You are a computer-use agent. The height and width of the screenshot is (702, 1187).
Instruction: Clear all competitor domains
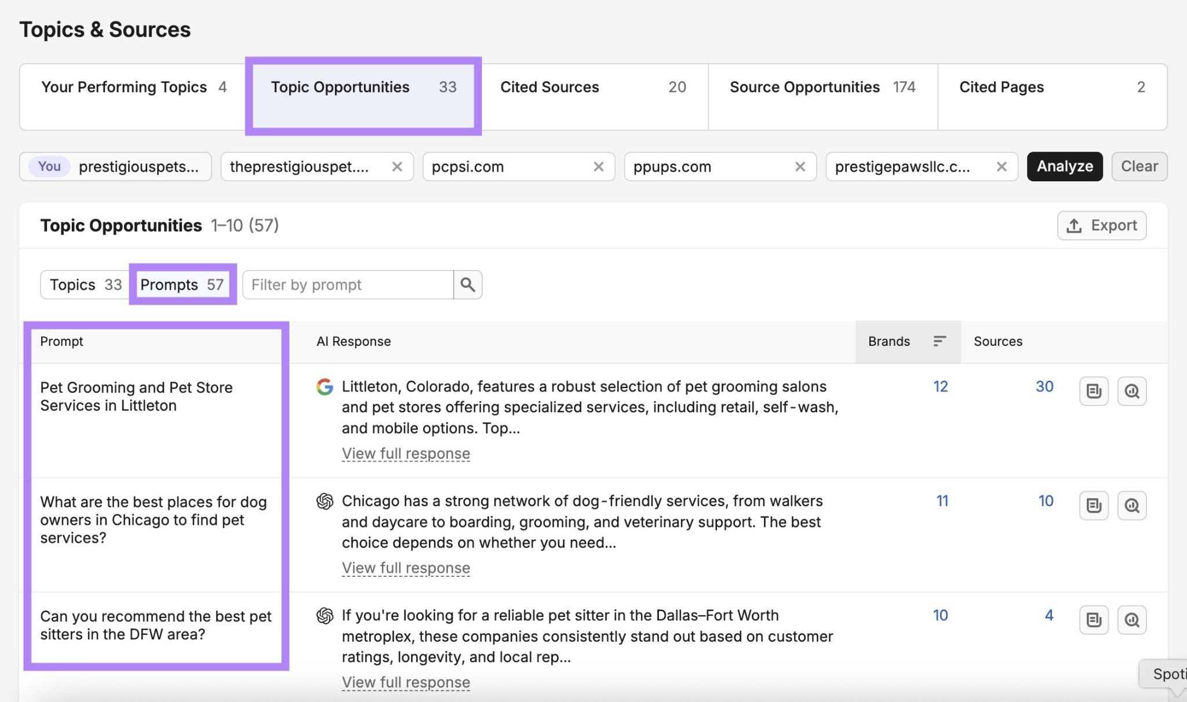(x=1139, y=166)
